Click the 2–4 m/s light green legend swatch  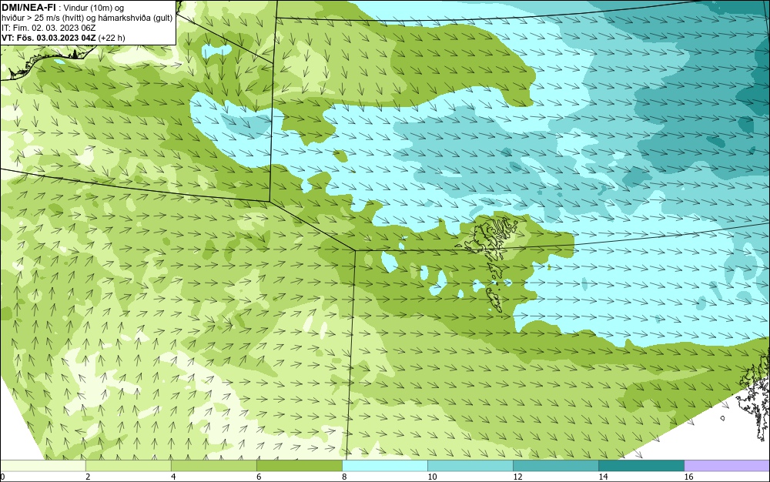(129, 465)
